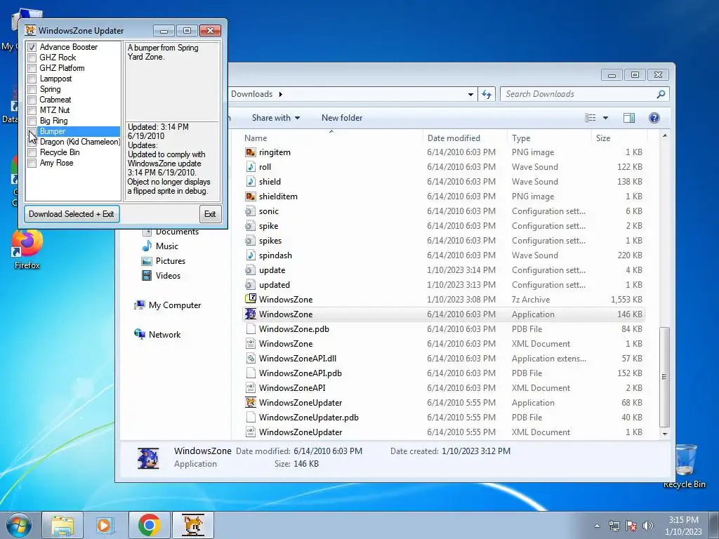The width and height of the screenshot is (719, 539).
Task: Open Explorer help question mark icon
Action: pos(654,118)
